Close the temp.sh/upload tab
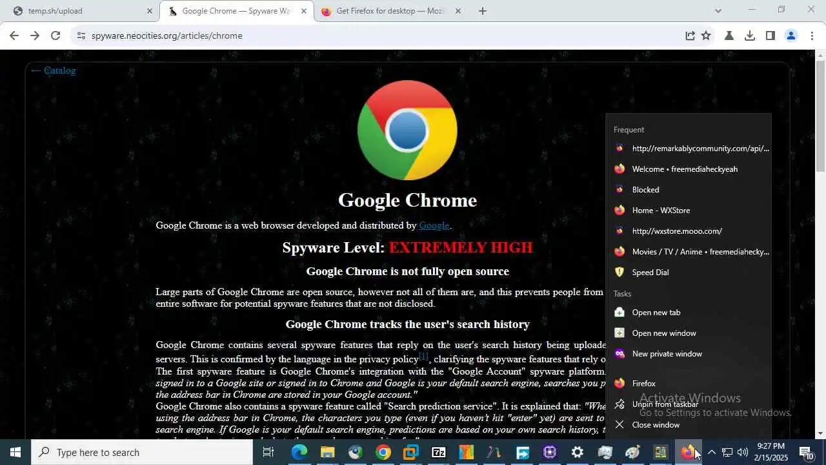The height and width of the screenshot is (465, 826). tap(150, 11)
